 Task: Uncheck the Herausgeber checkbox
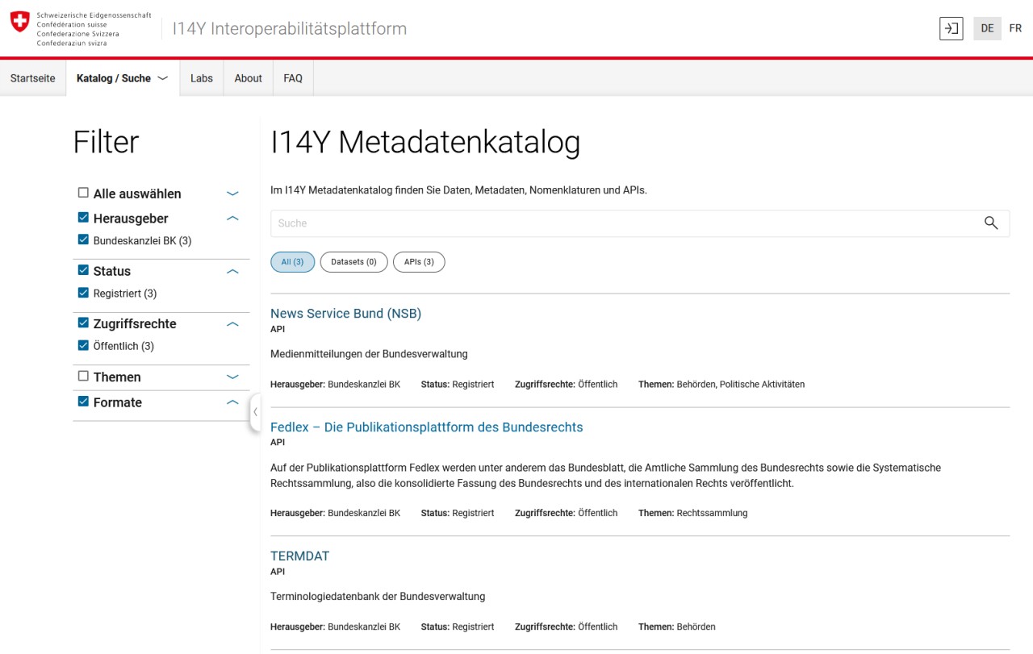(83, 218)
